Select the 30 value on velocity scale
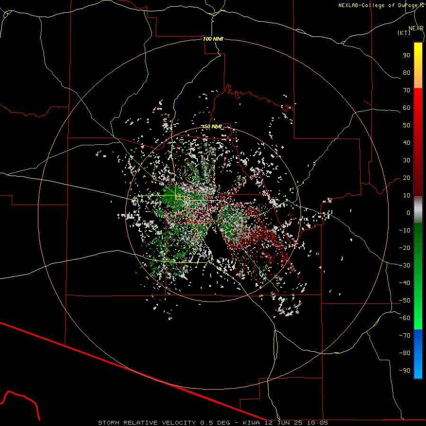 click(x=407, y=160)
